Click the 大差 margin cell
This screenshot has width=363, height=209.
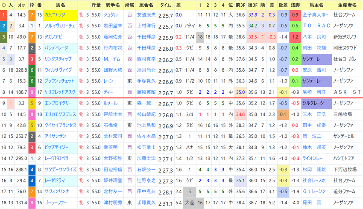pos(189,203)
